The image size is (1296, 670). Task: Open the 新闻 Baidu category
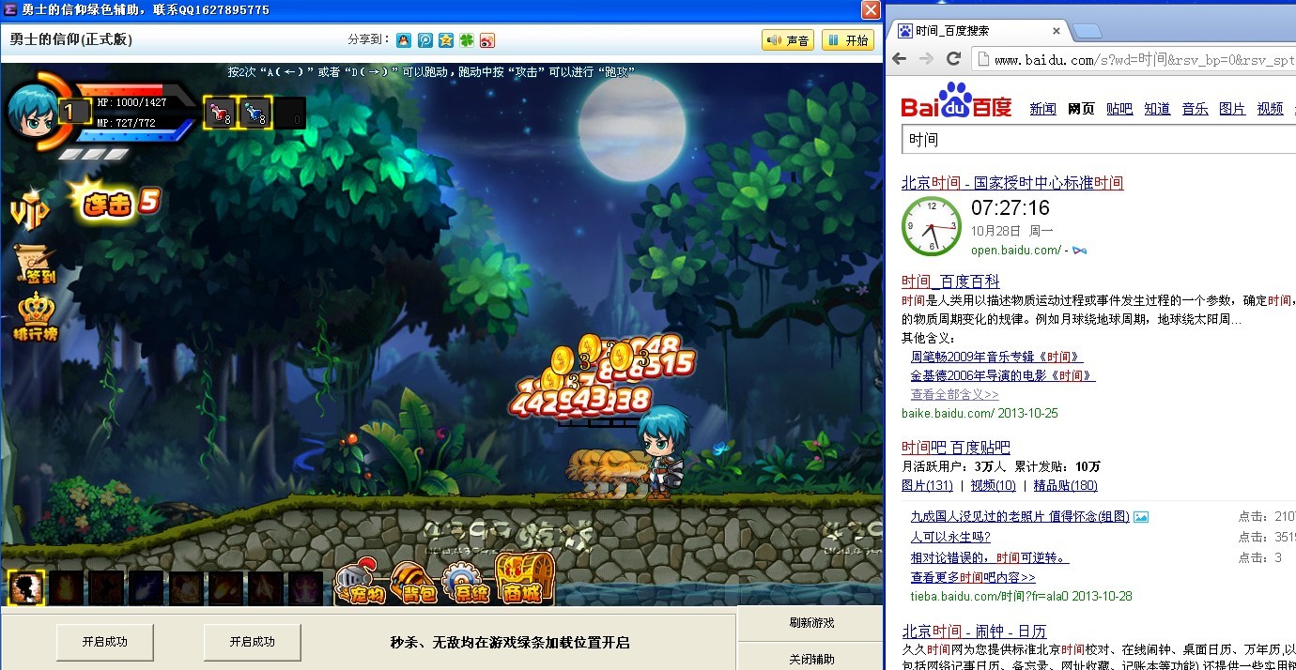coord(1042,109)
